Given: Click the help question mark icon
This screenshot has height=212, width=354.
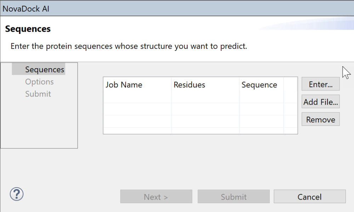Looking at the screenshot, I should point(17,194).
